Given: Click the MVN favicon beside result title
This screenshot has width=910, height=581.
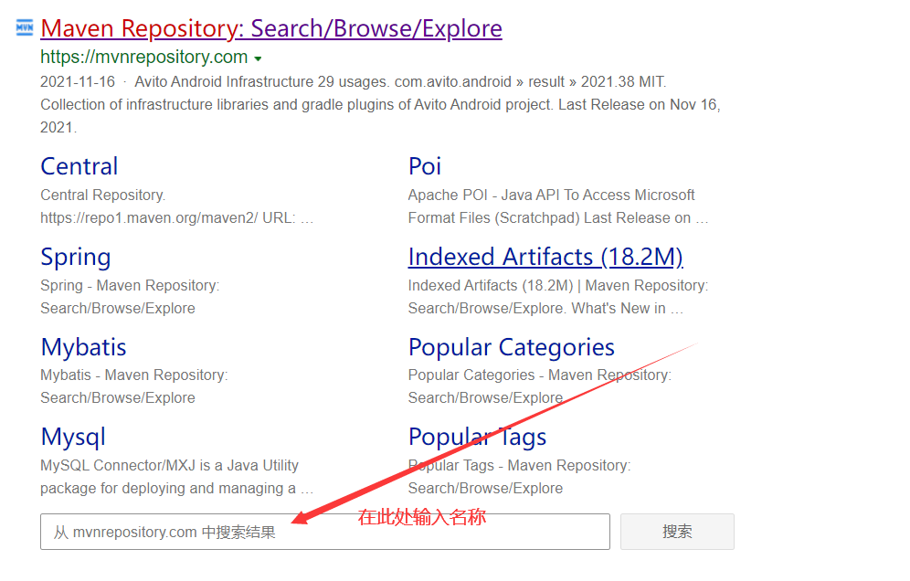Looking at the screenshot, I should click(25, 27).
